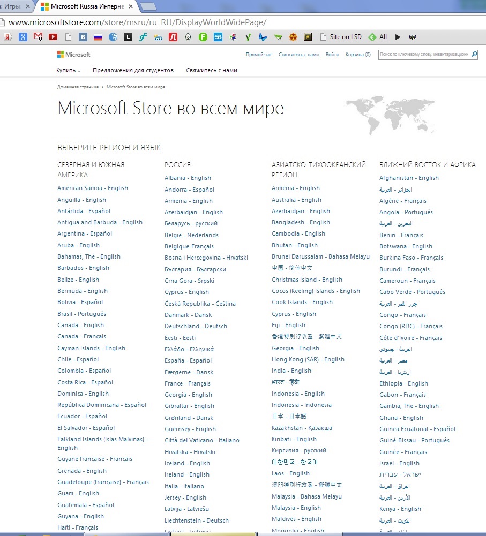The width and height of the screenshot is (486, 536).
Task: Open the teal f script bookmark icon
Action: pos(143,37)
